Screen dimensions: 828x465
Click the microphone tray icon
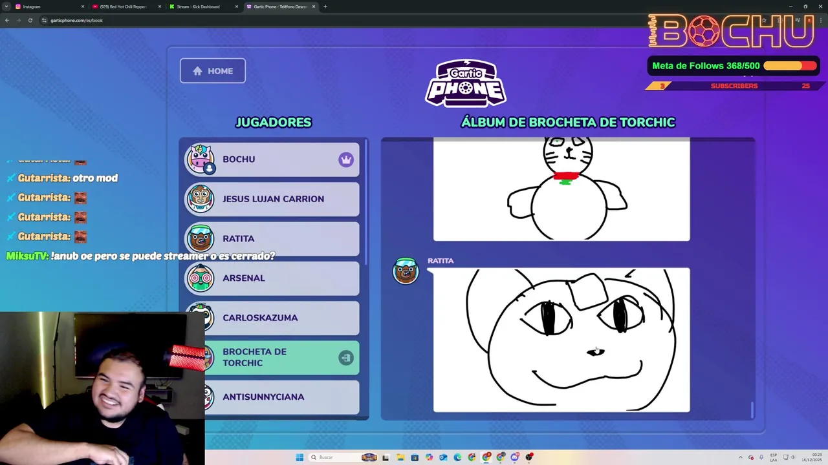[x=761, y=457]
